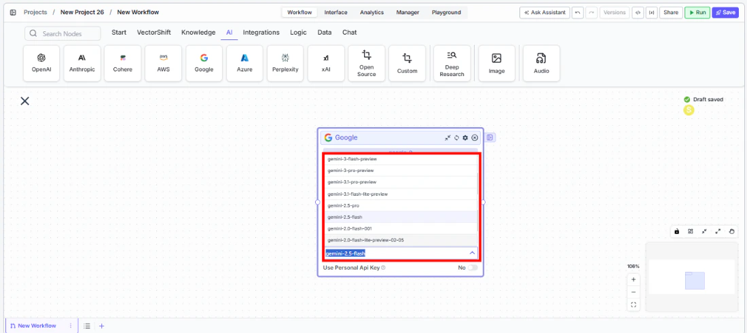Choose gemini-3.1-flash-lite-preview model
This screenshot has width=747, height=333.
tap(401, 194)
